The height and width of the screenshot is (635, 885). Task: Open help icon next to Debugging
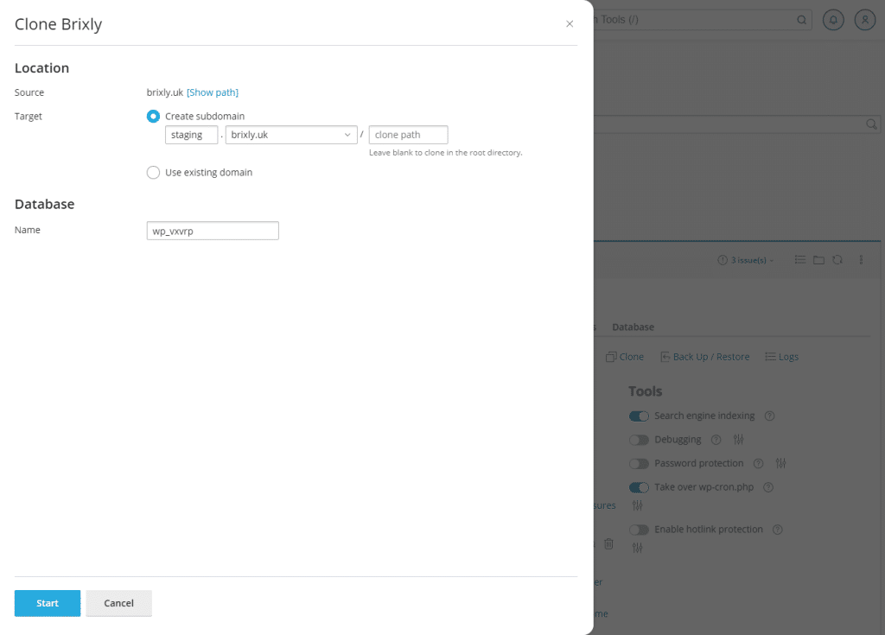tap(716, 440)
